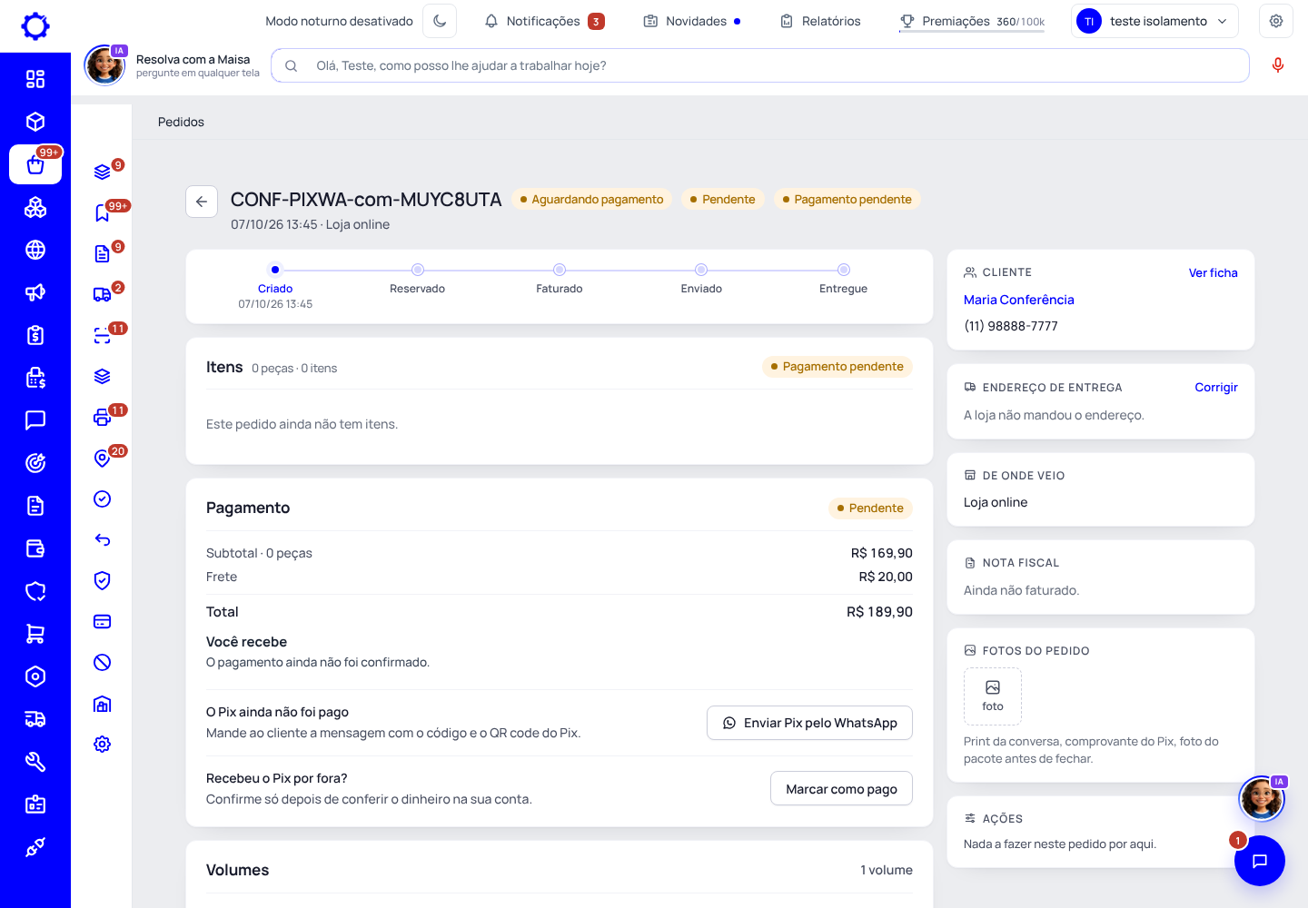Open Relatórios in top bar
The width and height of the screenshot is (1308, 908).
click(820, 21)
